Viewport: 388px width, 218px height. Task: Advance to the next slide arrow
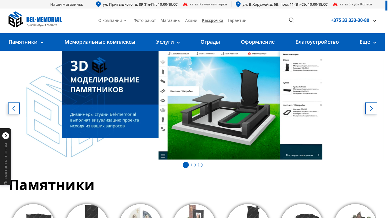[371, 108]
